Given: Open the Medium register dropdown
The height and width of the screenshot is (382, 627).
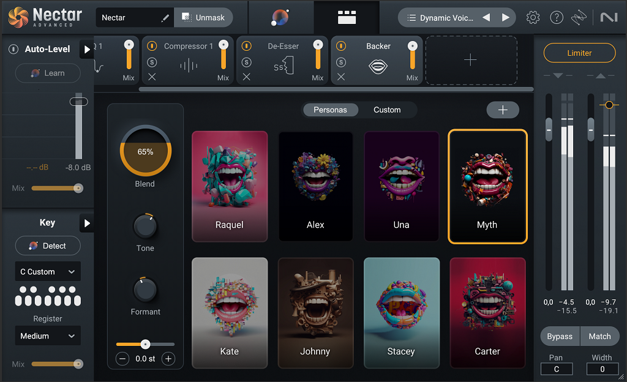Looking at the screenshot, I should pos(48,336).
